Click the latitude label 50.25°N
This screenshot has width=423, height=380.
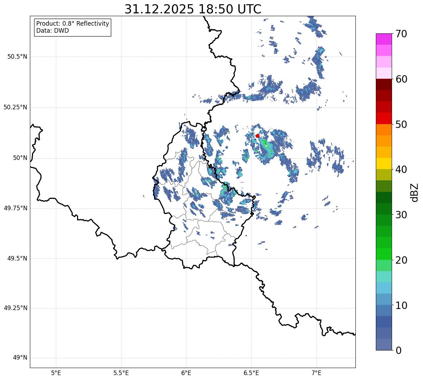[x=15, y=107]
